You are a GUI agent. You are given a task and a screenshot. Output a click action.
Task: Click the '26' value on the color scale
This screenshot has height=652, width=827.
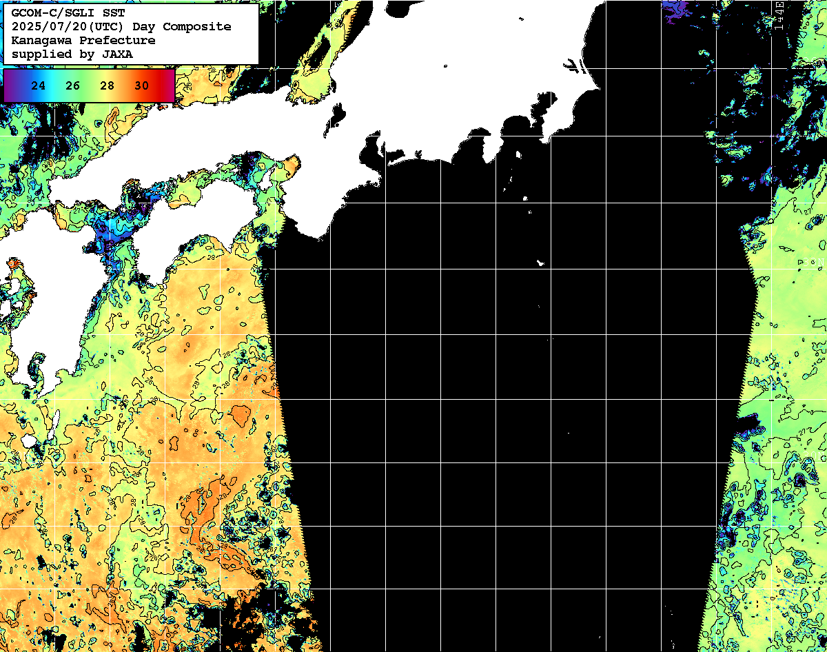pyautogui.click(x=73, y=86)
